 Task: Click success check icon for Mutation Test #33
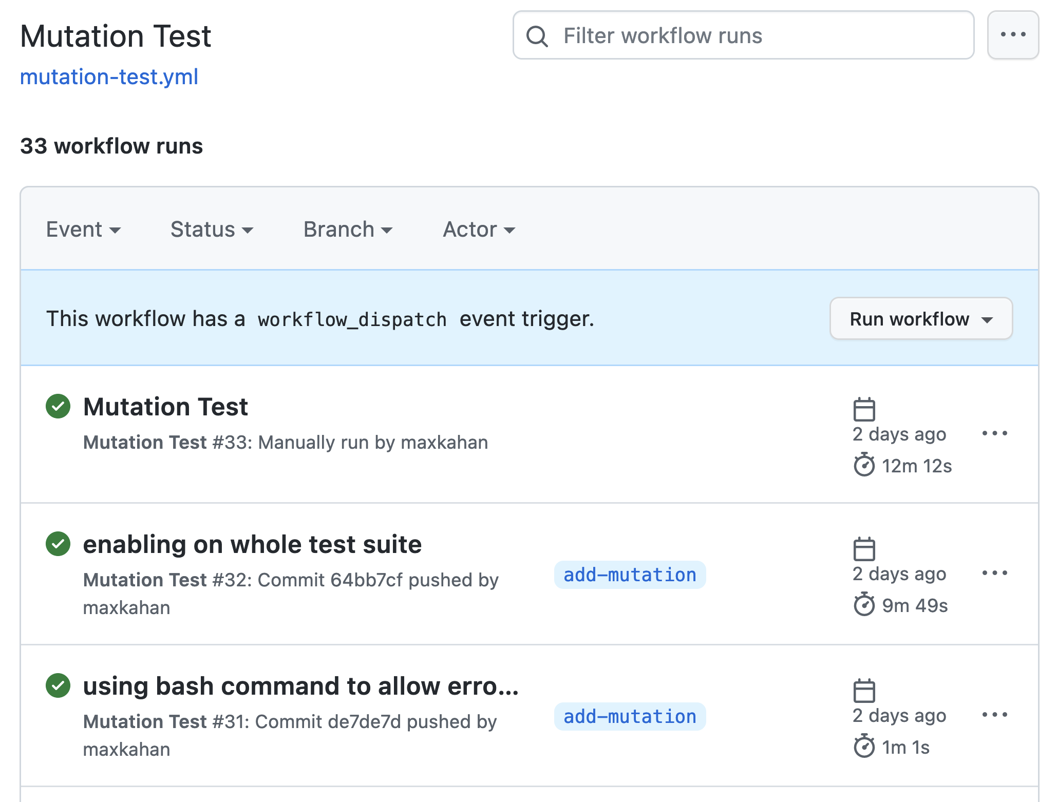tap(58, 406)
